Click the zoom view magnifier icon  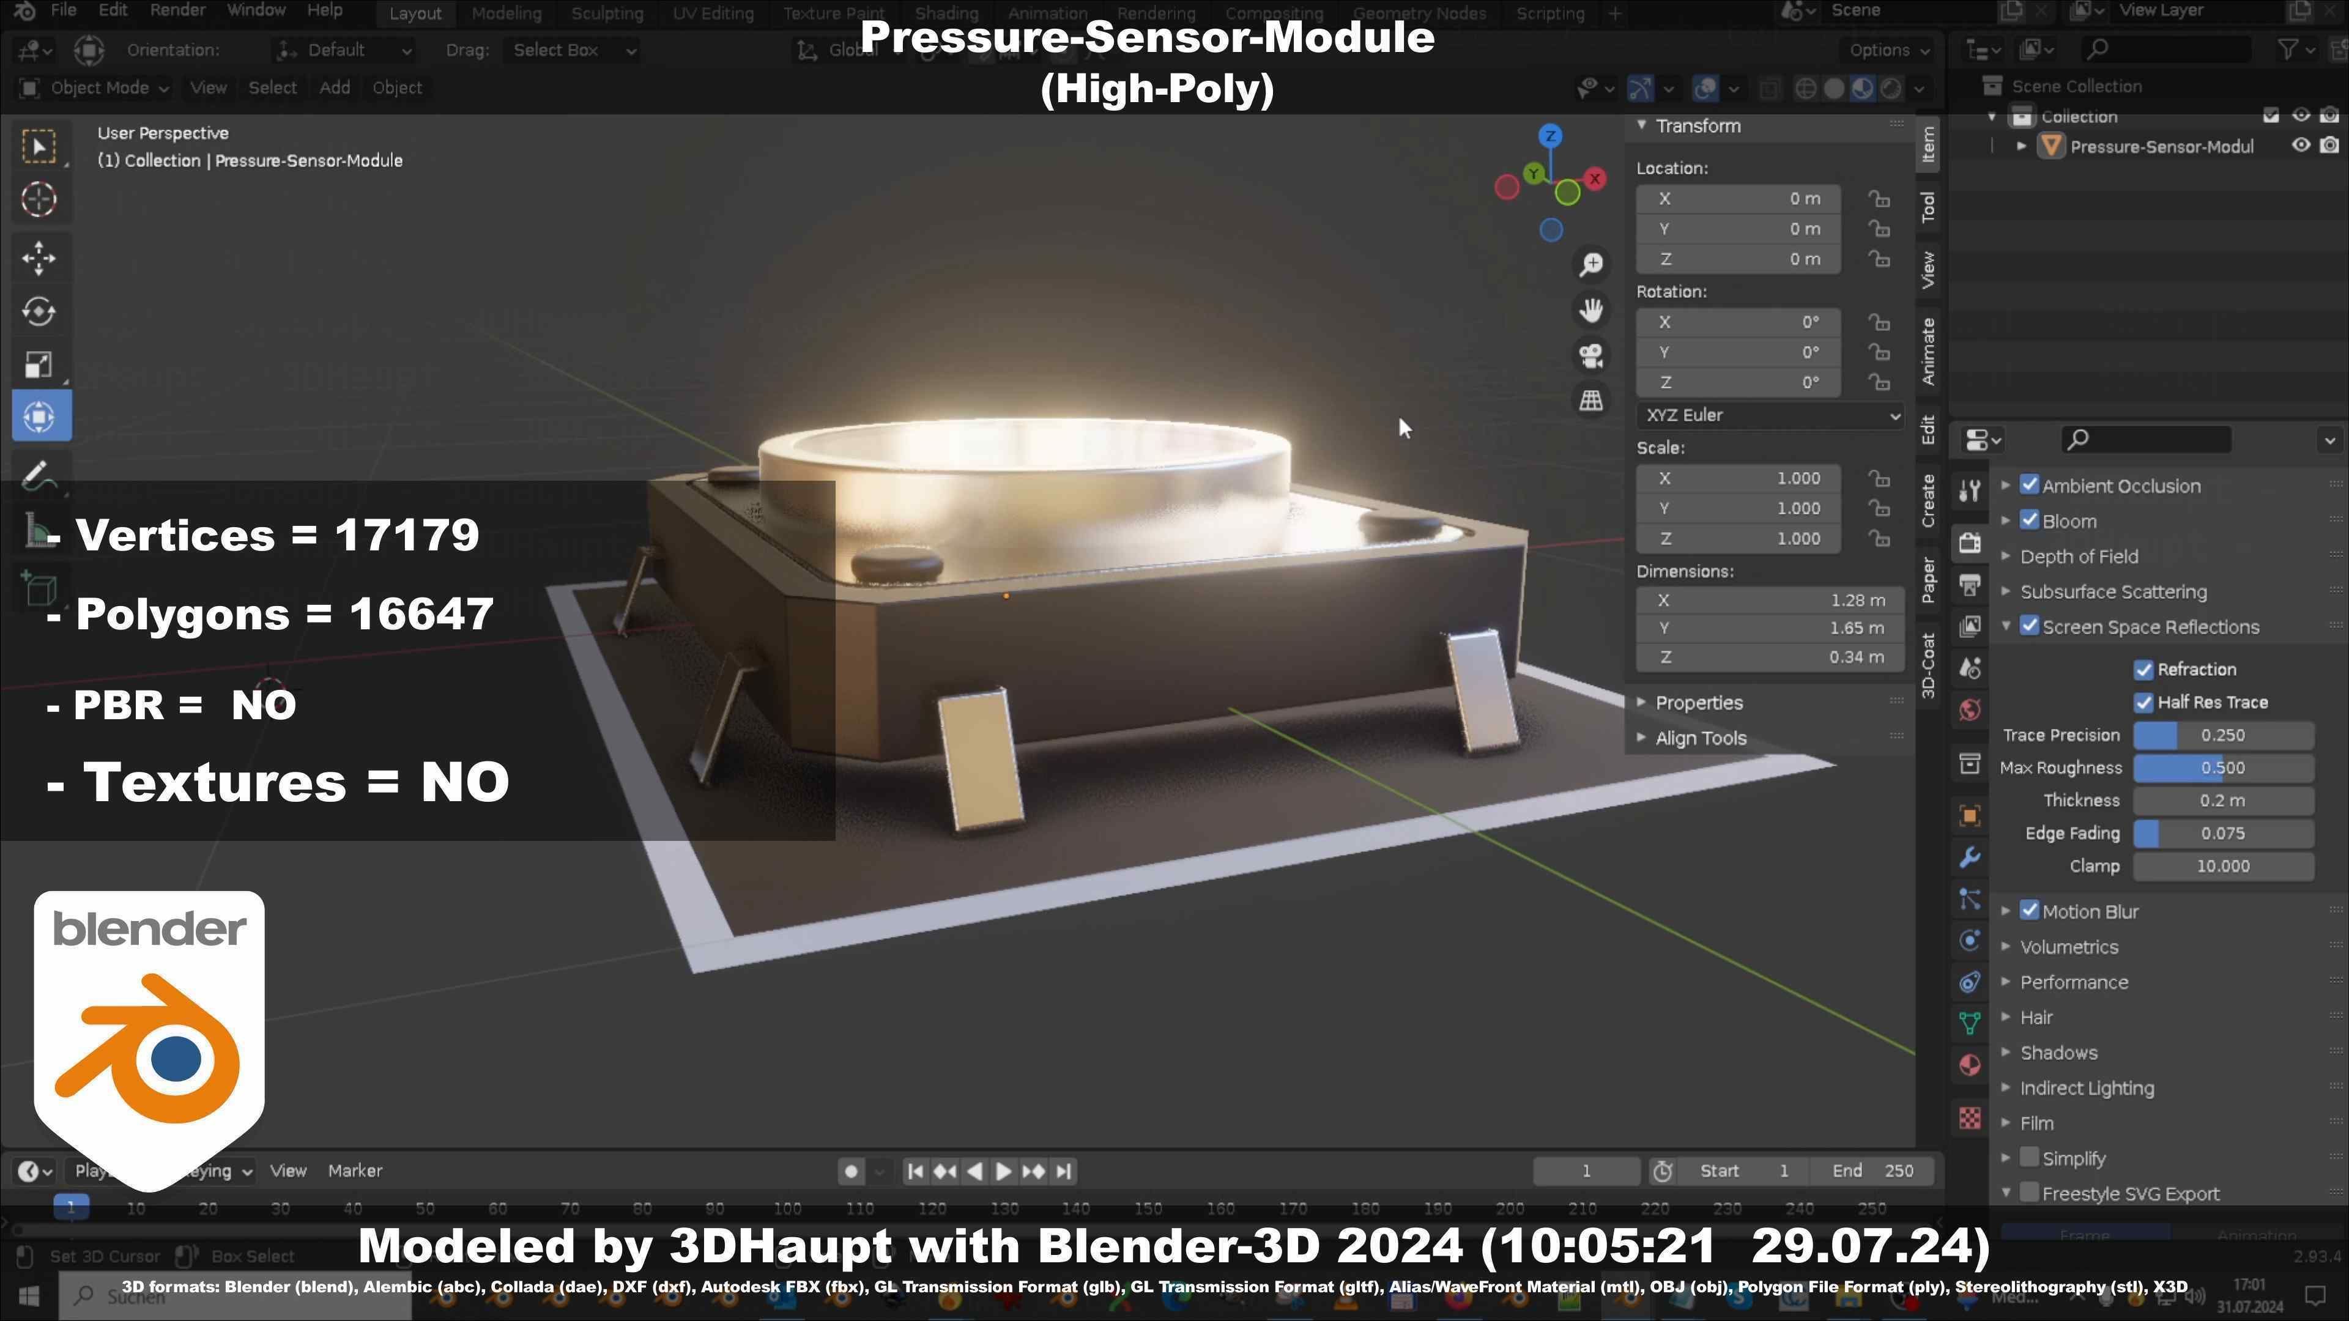[x=1591, y=264]
